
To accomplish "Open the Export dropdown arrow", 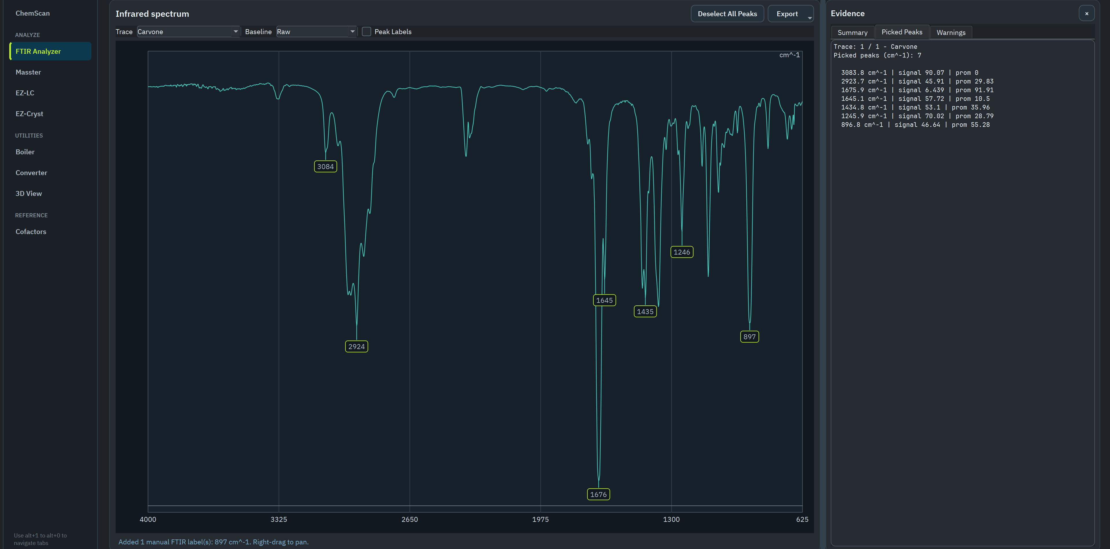I will (810, 18).
